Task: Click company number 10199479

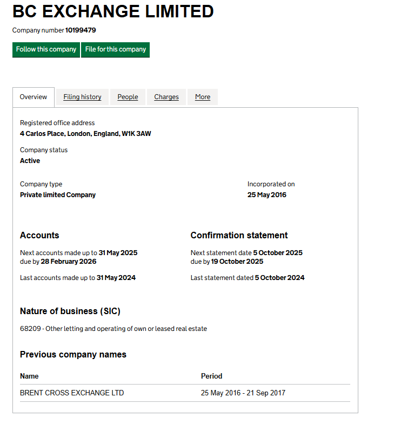Action: 81,30
